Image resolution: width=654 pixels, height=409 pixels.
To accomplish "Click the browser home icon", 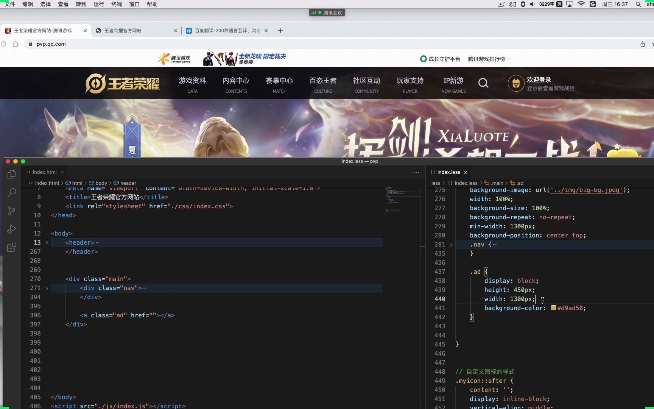I will click(x=16, y=44).
